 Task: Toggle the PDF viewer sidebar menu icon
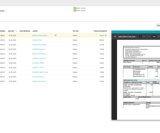point(115,37)
